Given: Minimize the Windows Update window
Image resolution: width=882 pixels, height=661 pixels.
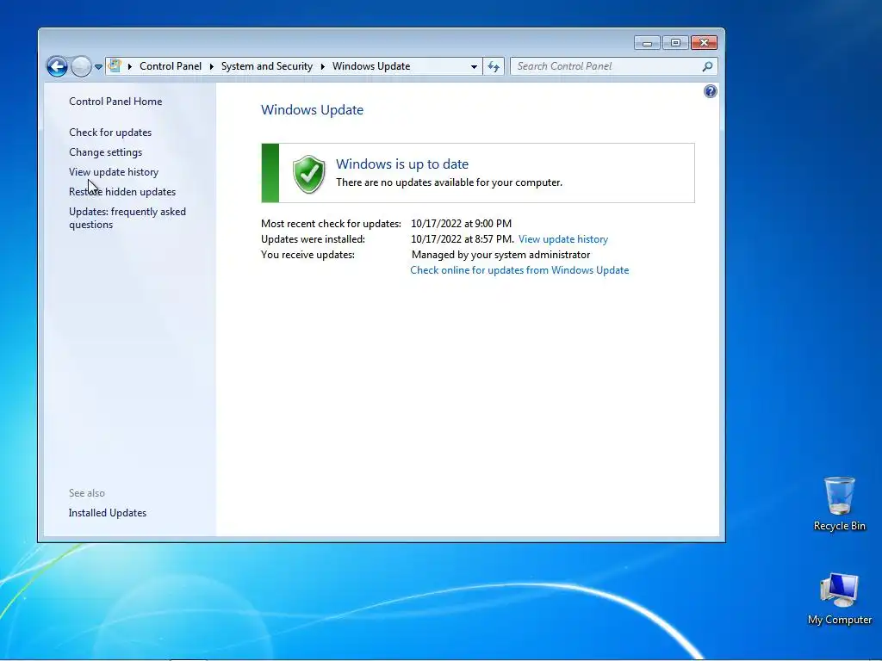Looking at the screenshot, I should pos(647,43).
